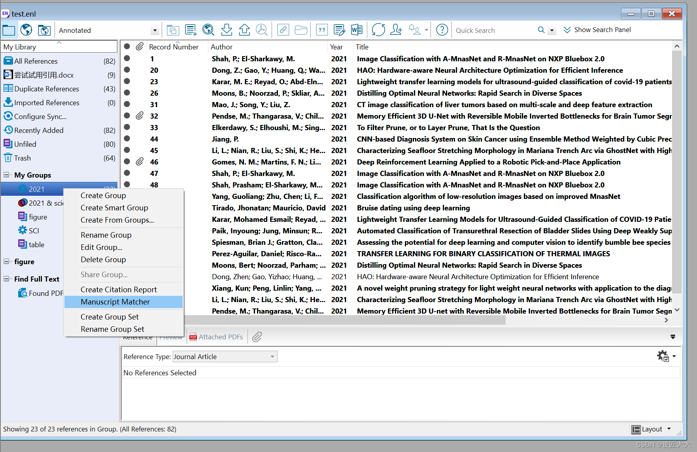The height and width of the screenshot is (452, 697).
Task: Share library using the add-people icon
Action: click(x=396, y=30)
